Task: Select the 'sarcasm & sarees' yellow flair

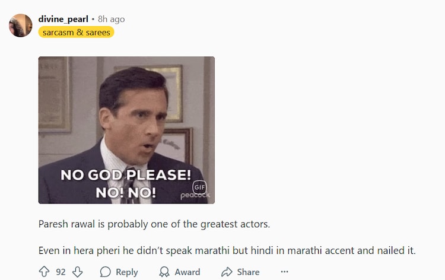Action: click(77, 32)
